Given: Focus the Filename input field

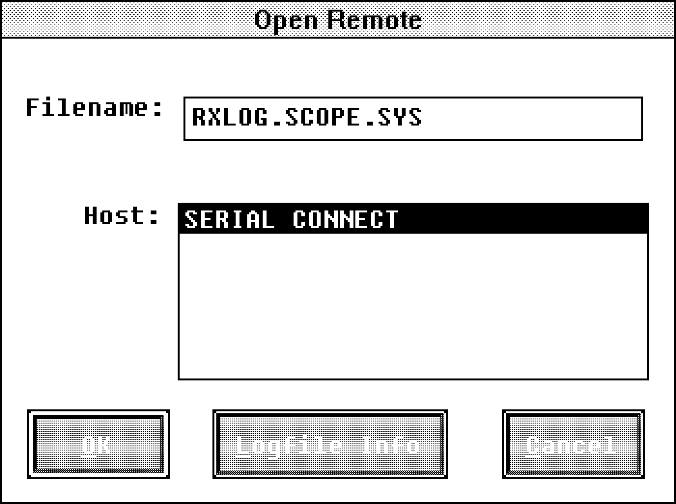Looking at the screenshot, I should click(413, 118).
